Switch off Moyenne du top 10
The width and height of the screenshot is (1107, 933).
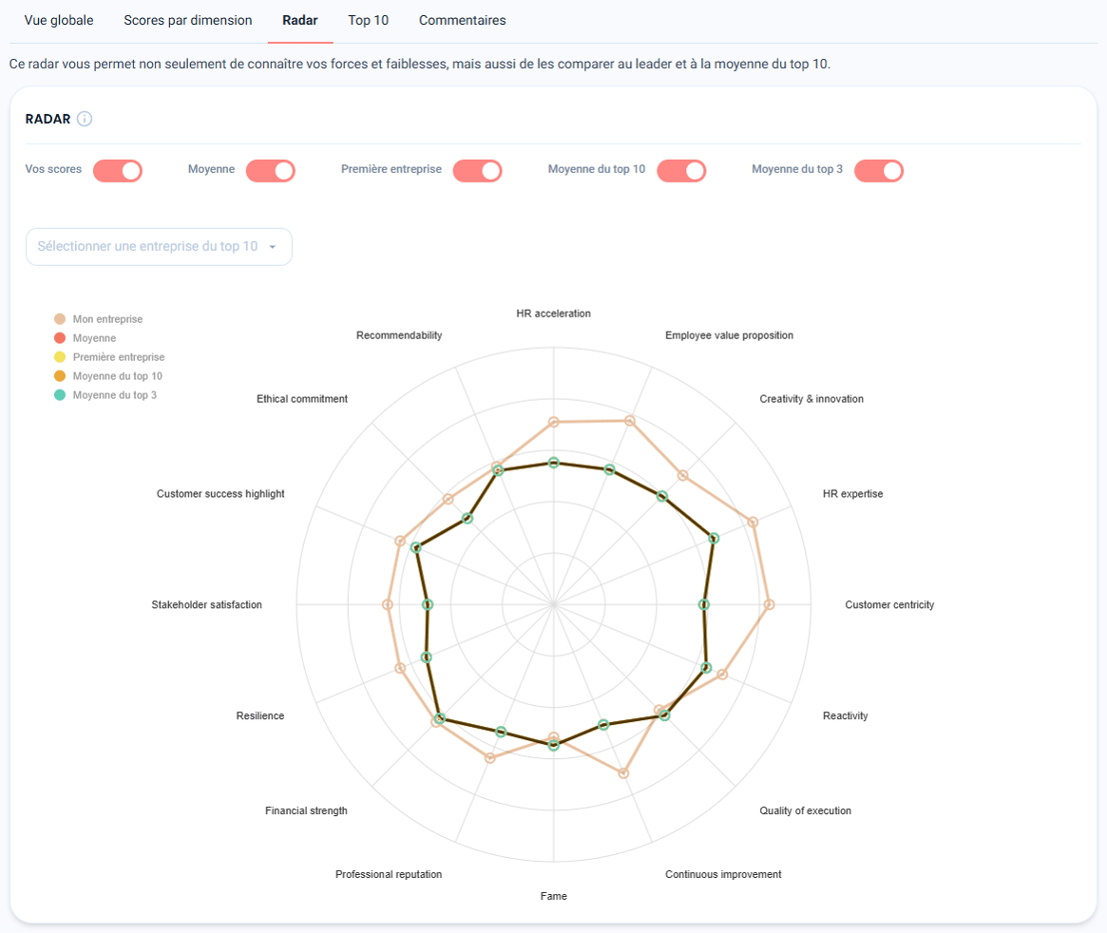pos(681,171)
